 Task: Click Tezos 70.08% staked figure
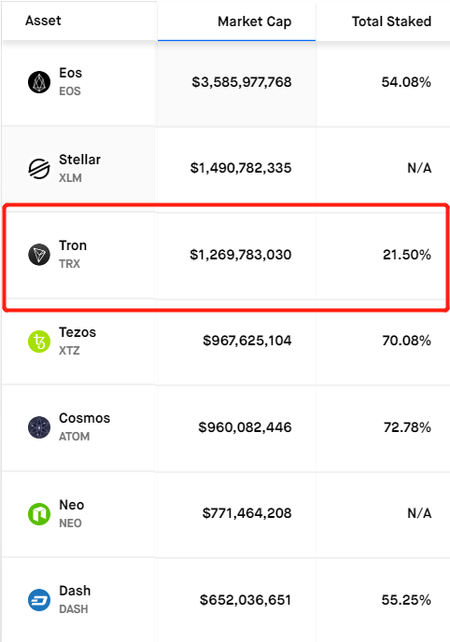coord(407,341)
